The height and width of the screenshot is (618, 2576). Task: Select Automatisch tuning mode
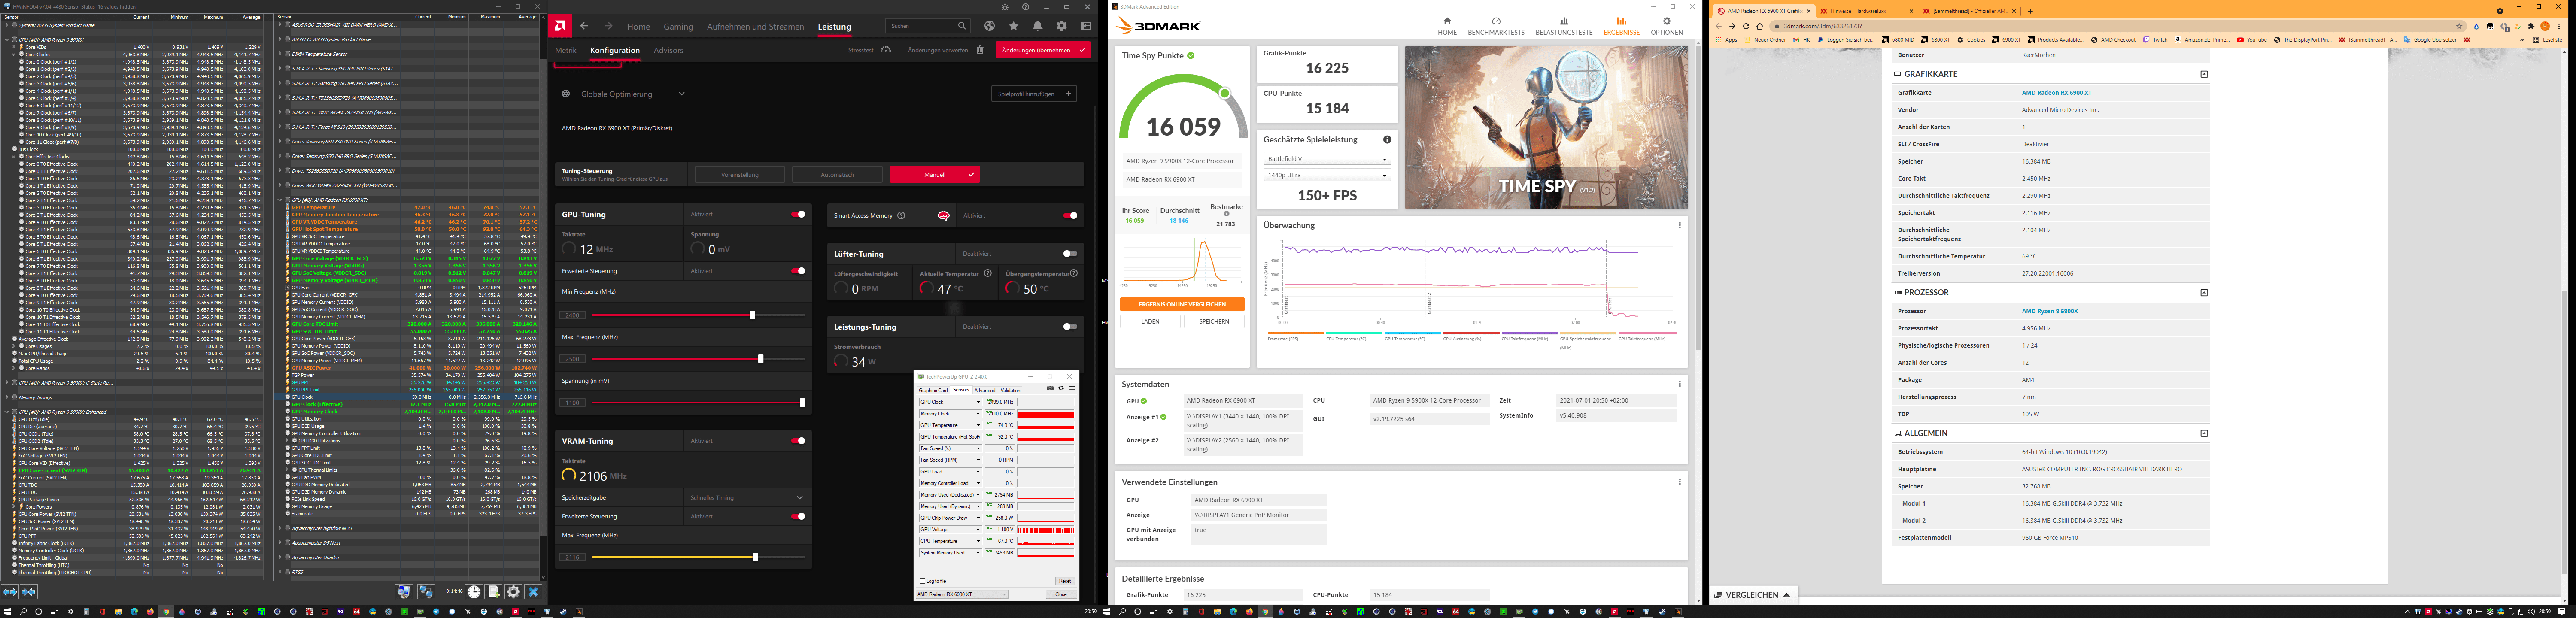tap(837, 174)
